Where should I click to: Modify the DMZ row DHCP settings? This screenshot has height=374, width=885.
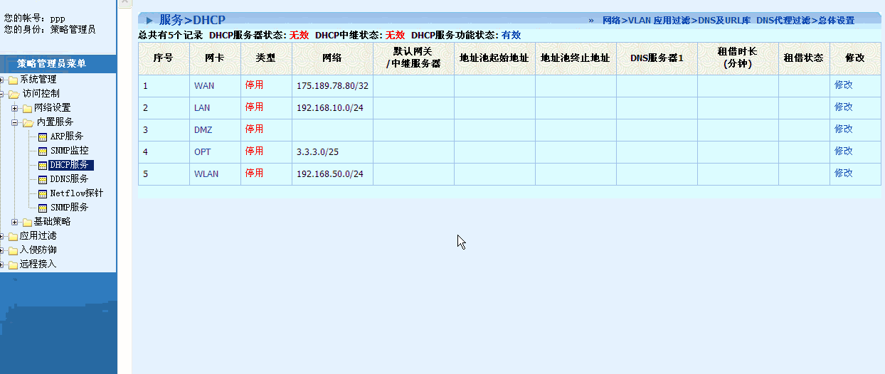[843, 129]
